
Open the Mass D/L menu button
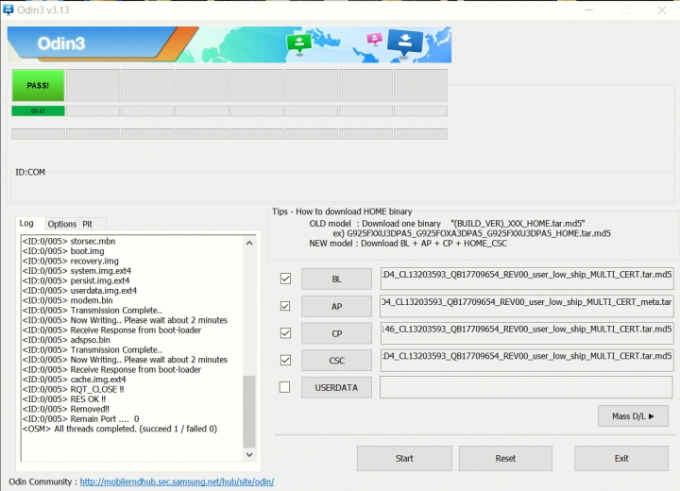point(633,416)
